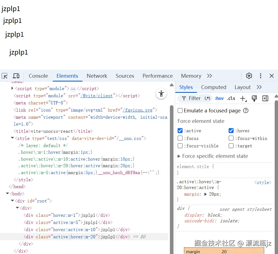Collapse the style uno.css node
The image size is (278, 254).
point(12,138)
